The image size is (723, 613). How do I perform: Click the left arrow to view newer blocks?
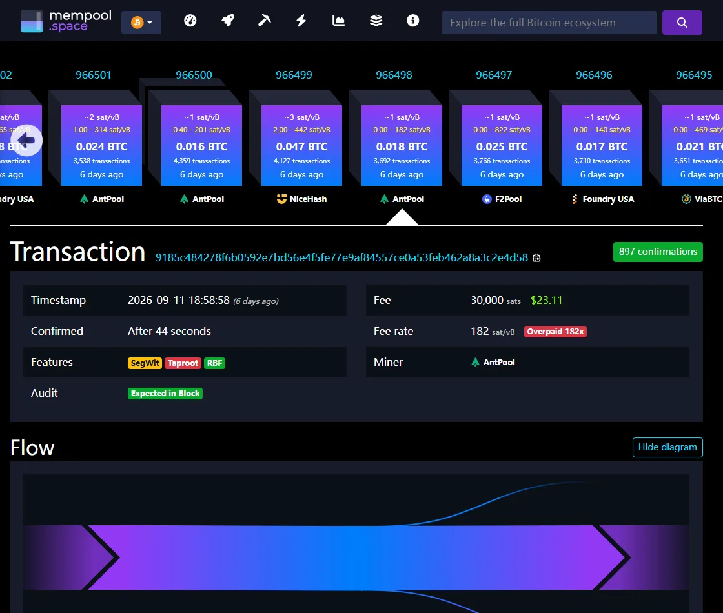pos(26,140)
